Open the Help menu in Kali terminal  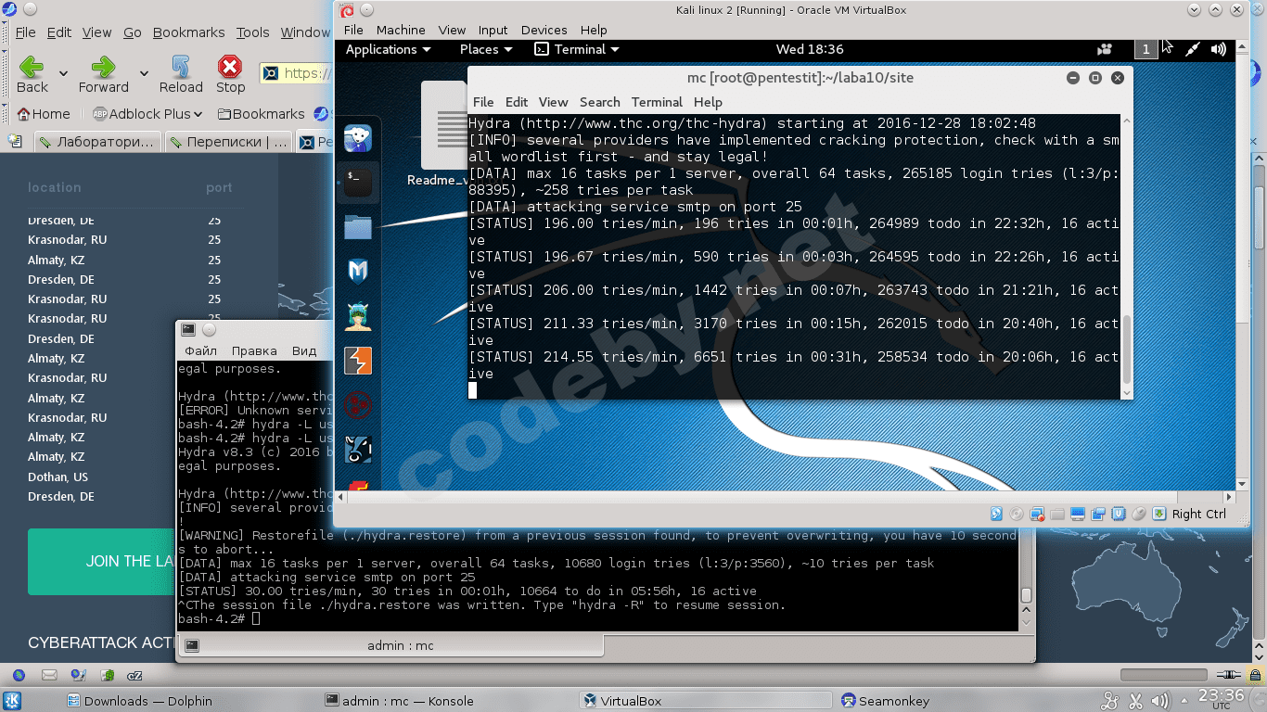(708, 102)
